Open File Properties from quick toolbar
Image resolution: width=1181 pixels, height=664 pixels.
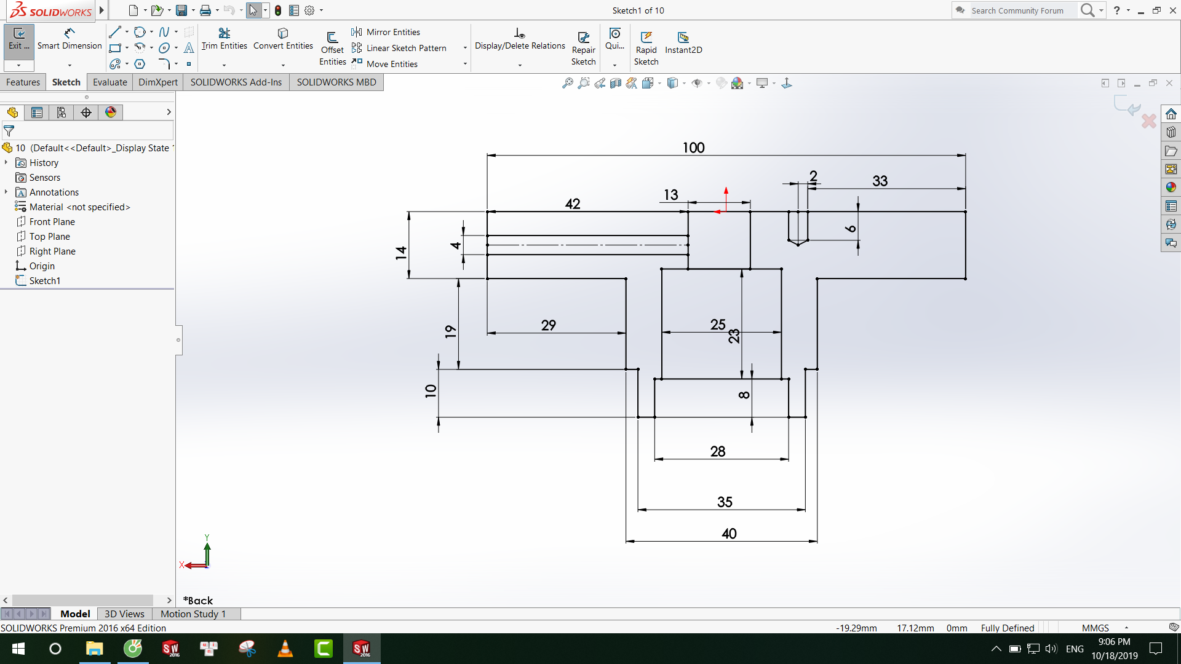tap(294, 10)
